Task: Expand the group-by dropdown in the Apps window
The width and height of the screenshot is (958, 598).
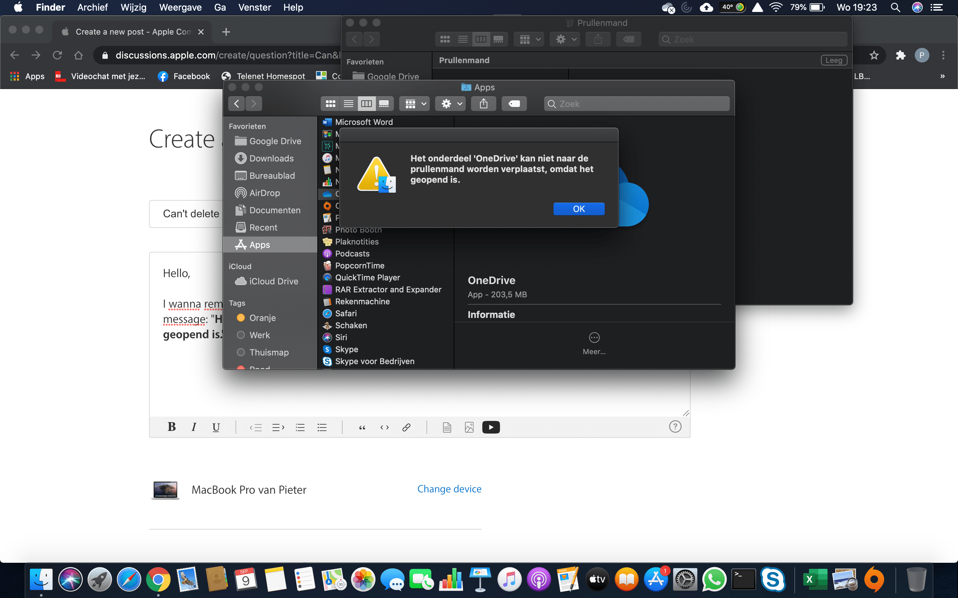Action: click(414, 104)
